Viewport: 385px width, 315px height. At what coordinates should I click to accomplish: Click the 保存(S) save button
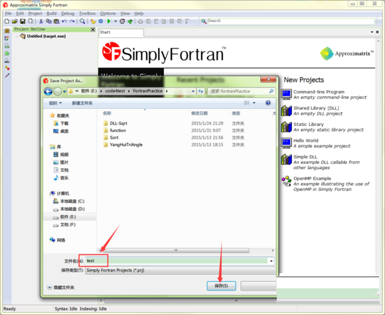(x=221, y=286)
